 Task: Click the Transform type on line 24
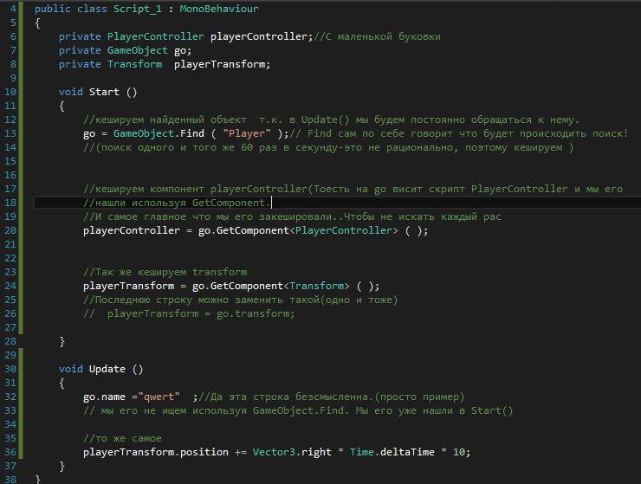316,286
